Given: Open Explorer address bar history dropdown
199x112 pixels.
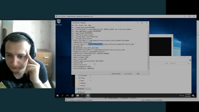Looking at the screenshot, I should (x=165, y=63).
